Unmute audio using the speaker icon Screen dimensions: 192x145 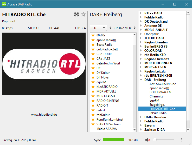[x=148, y=140]
